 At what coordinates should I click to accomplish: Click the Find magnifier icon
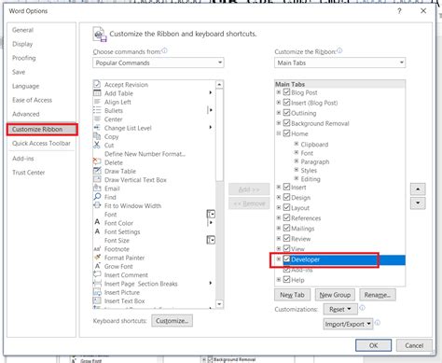click(97, 197)
